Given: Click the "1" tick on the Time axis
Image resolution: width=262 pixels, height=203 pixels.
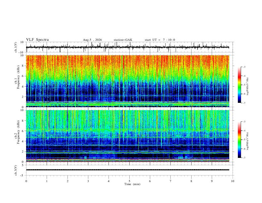Looking at the screenshot, I should tap(47, 181).
